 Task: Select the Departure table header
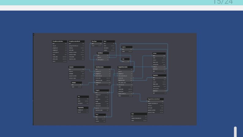pyautogui.click(x=159, y=75)
